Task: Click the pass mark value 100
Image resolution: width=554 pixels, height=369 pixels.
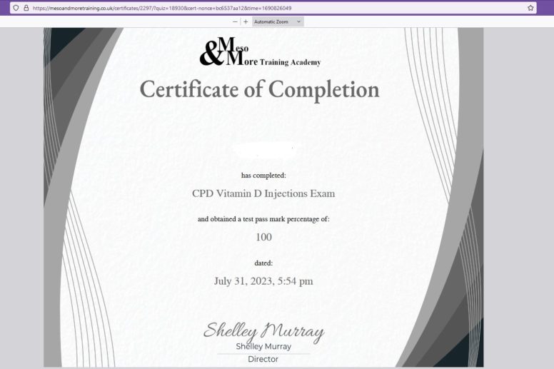Action: 263,238
